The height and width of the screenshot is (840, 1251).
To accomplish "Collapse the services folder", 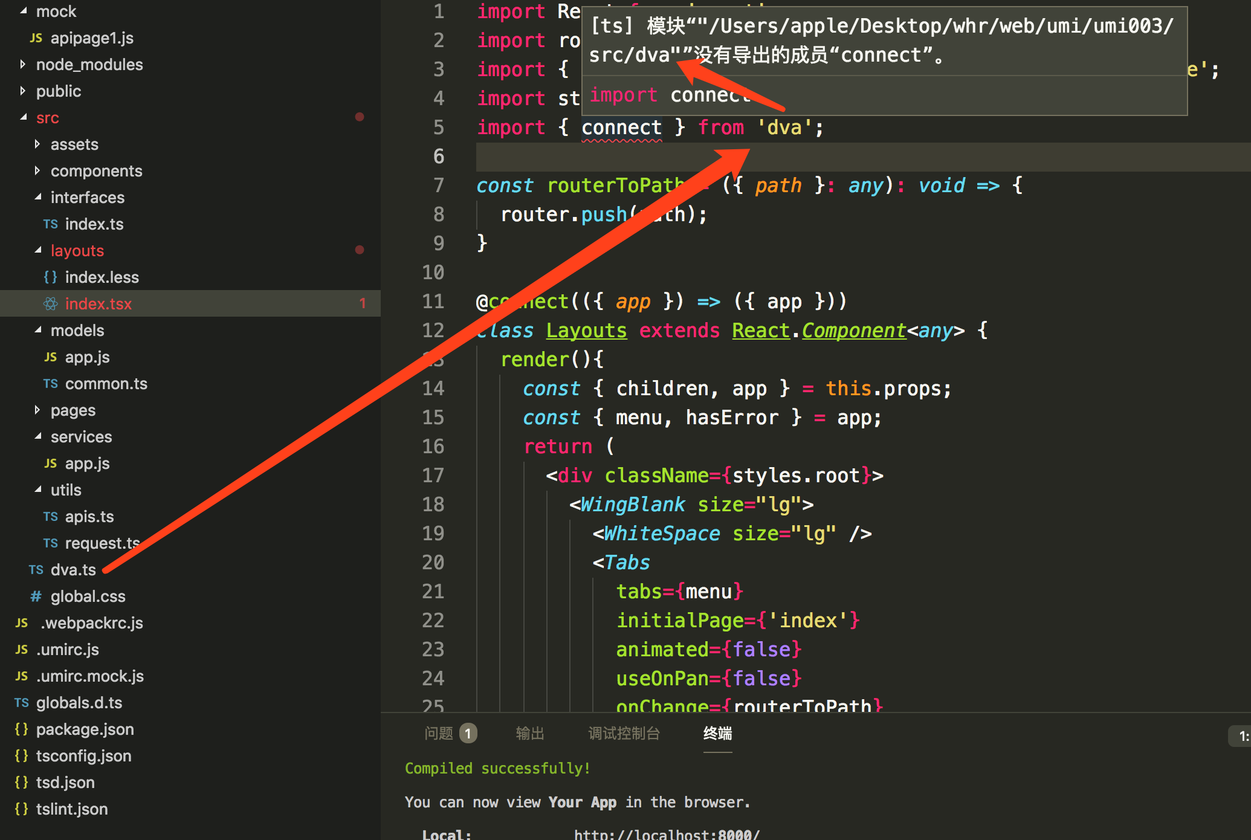I will 37,436.
